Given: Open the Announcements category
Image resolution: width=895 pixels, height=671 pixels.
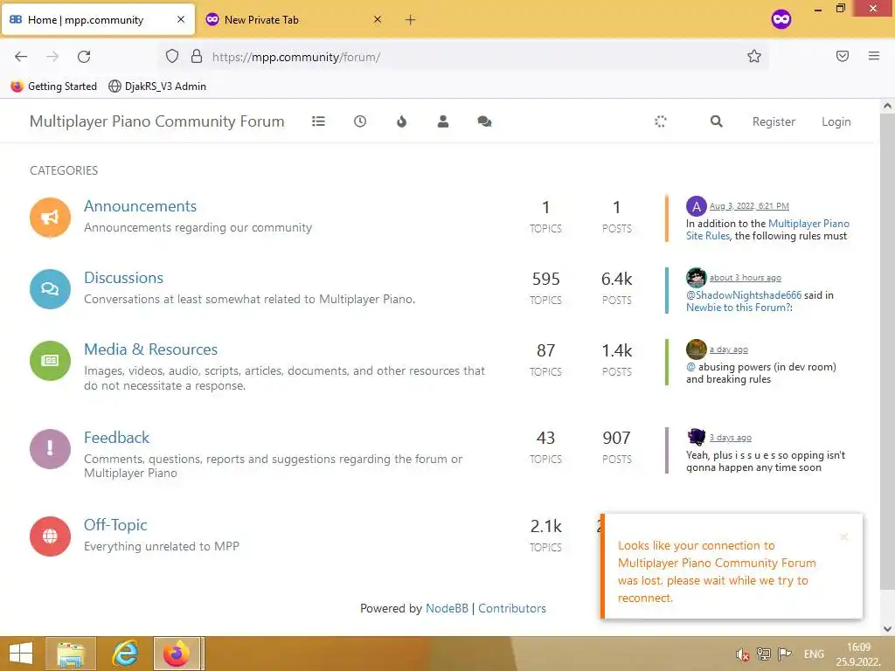Looking at the screenshot, I should [140, 206].
